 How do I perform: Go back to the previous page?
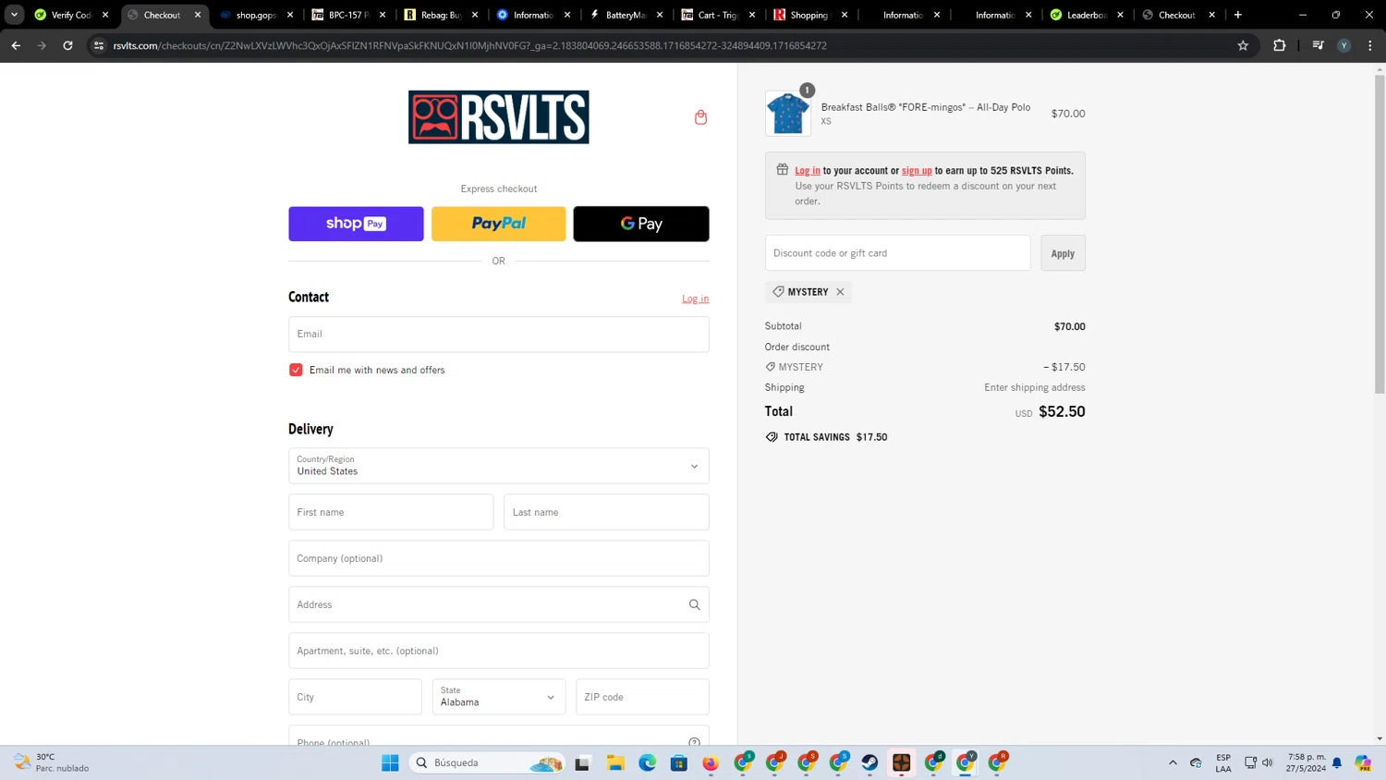[x=16, y=45]
